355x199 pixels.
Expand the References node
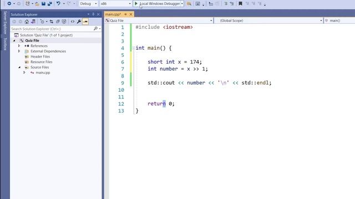tap(19, 46)
